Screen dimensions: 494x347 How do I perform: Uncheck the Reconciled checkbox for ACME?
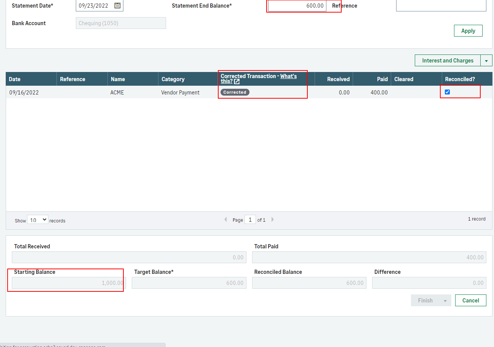448,92
